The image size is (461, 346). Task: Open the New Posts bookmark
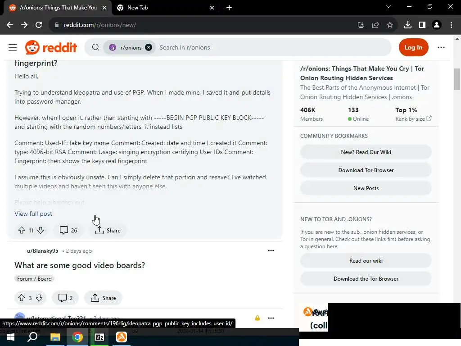tap(366, 188)
